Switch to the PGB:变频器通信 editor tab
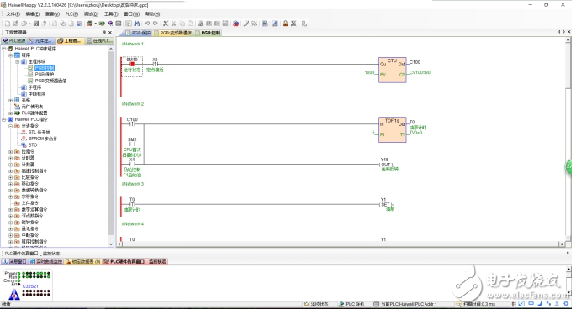 pyautogui.click(x=172, y=33)
